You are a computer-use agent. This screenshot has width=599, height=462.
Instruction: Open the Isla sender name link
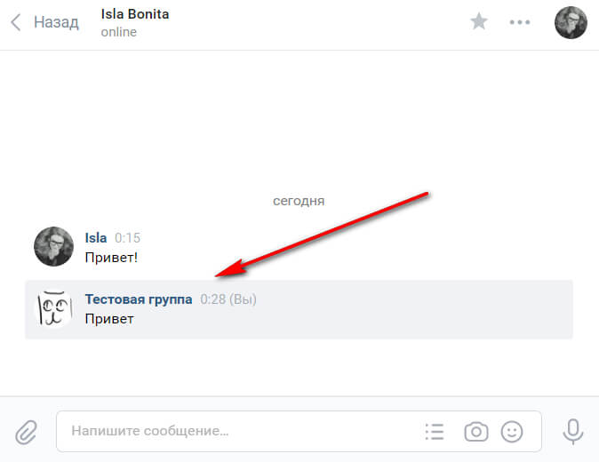pos(95,238)
